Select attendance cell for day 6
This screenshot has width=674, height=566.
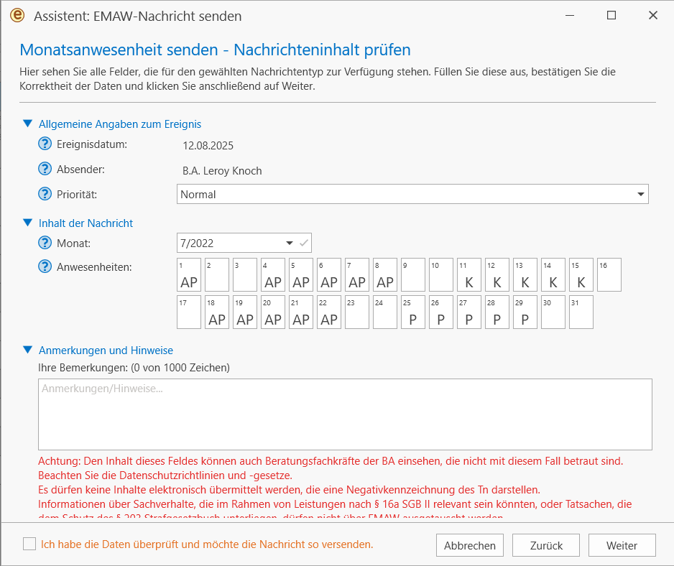coord(329,274)
